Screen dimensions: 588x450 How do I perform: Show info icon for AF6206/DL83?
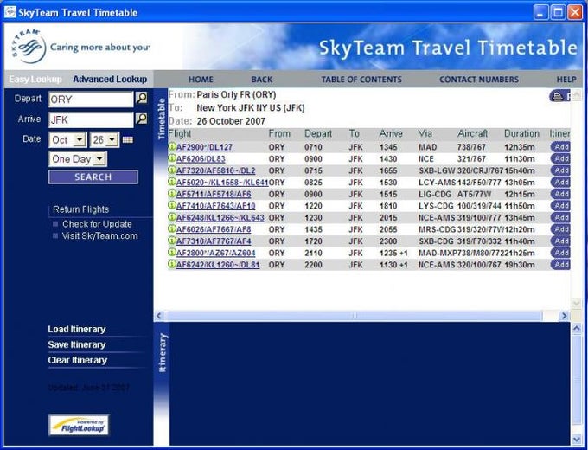[x=172, y=158]
